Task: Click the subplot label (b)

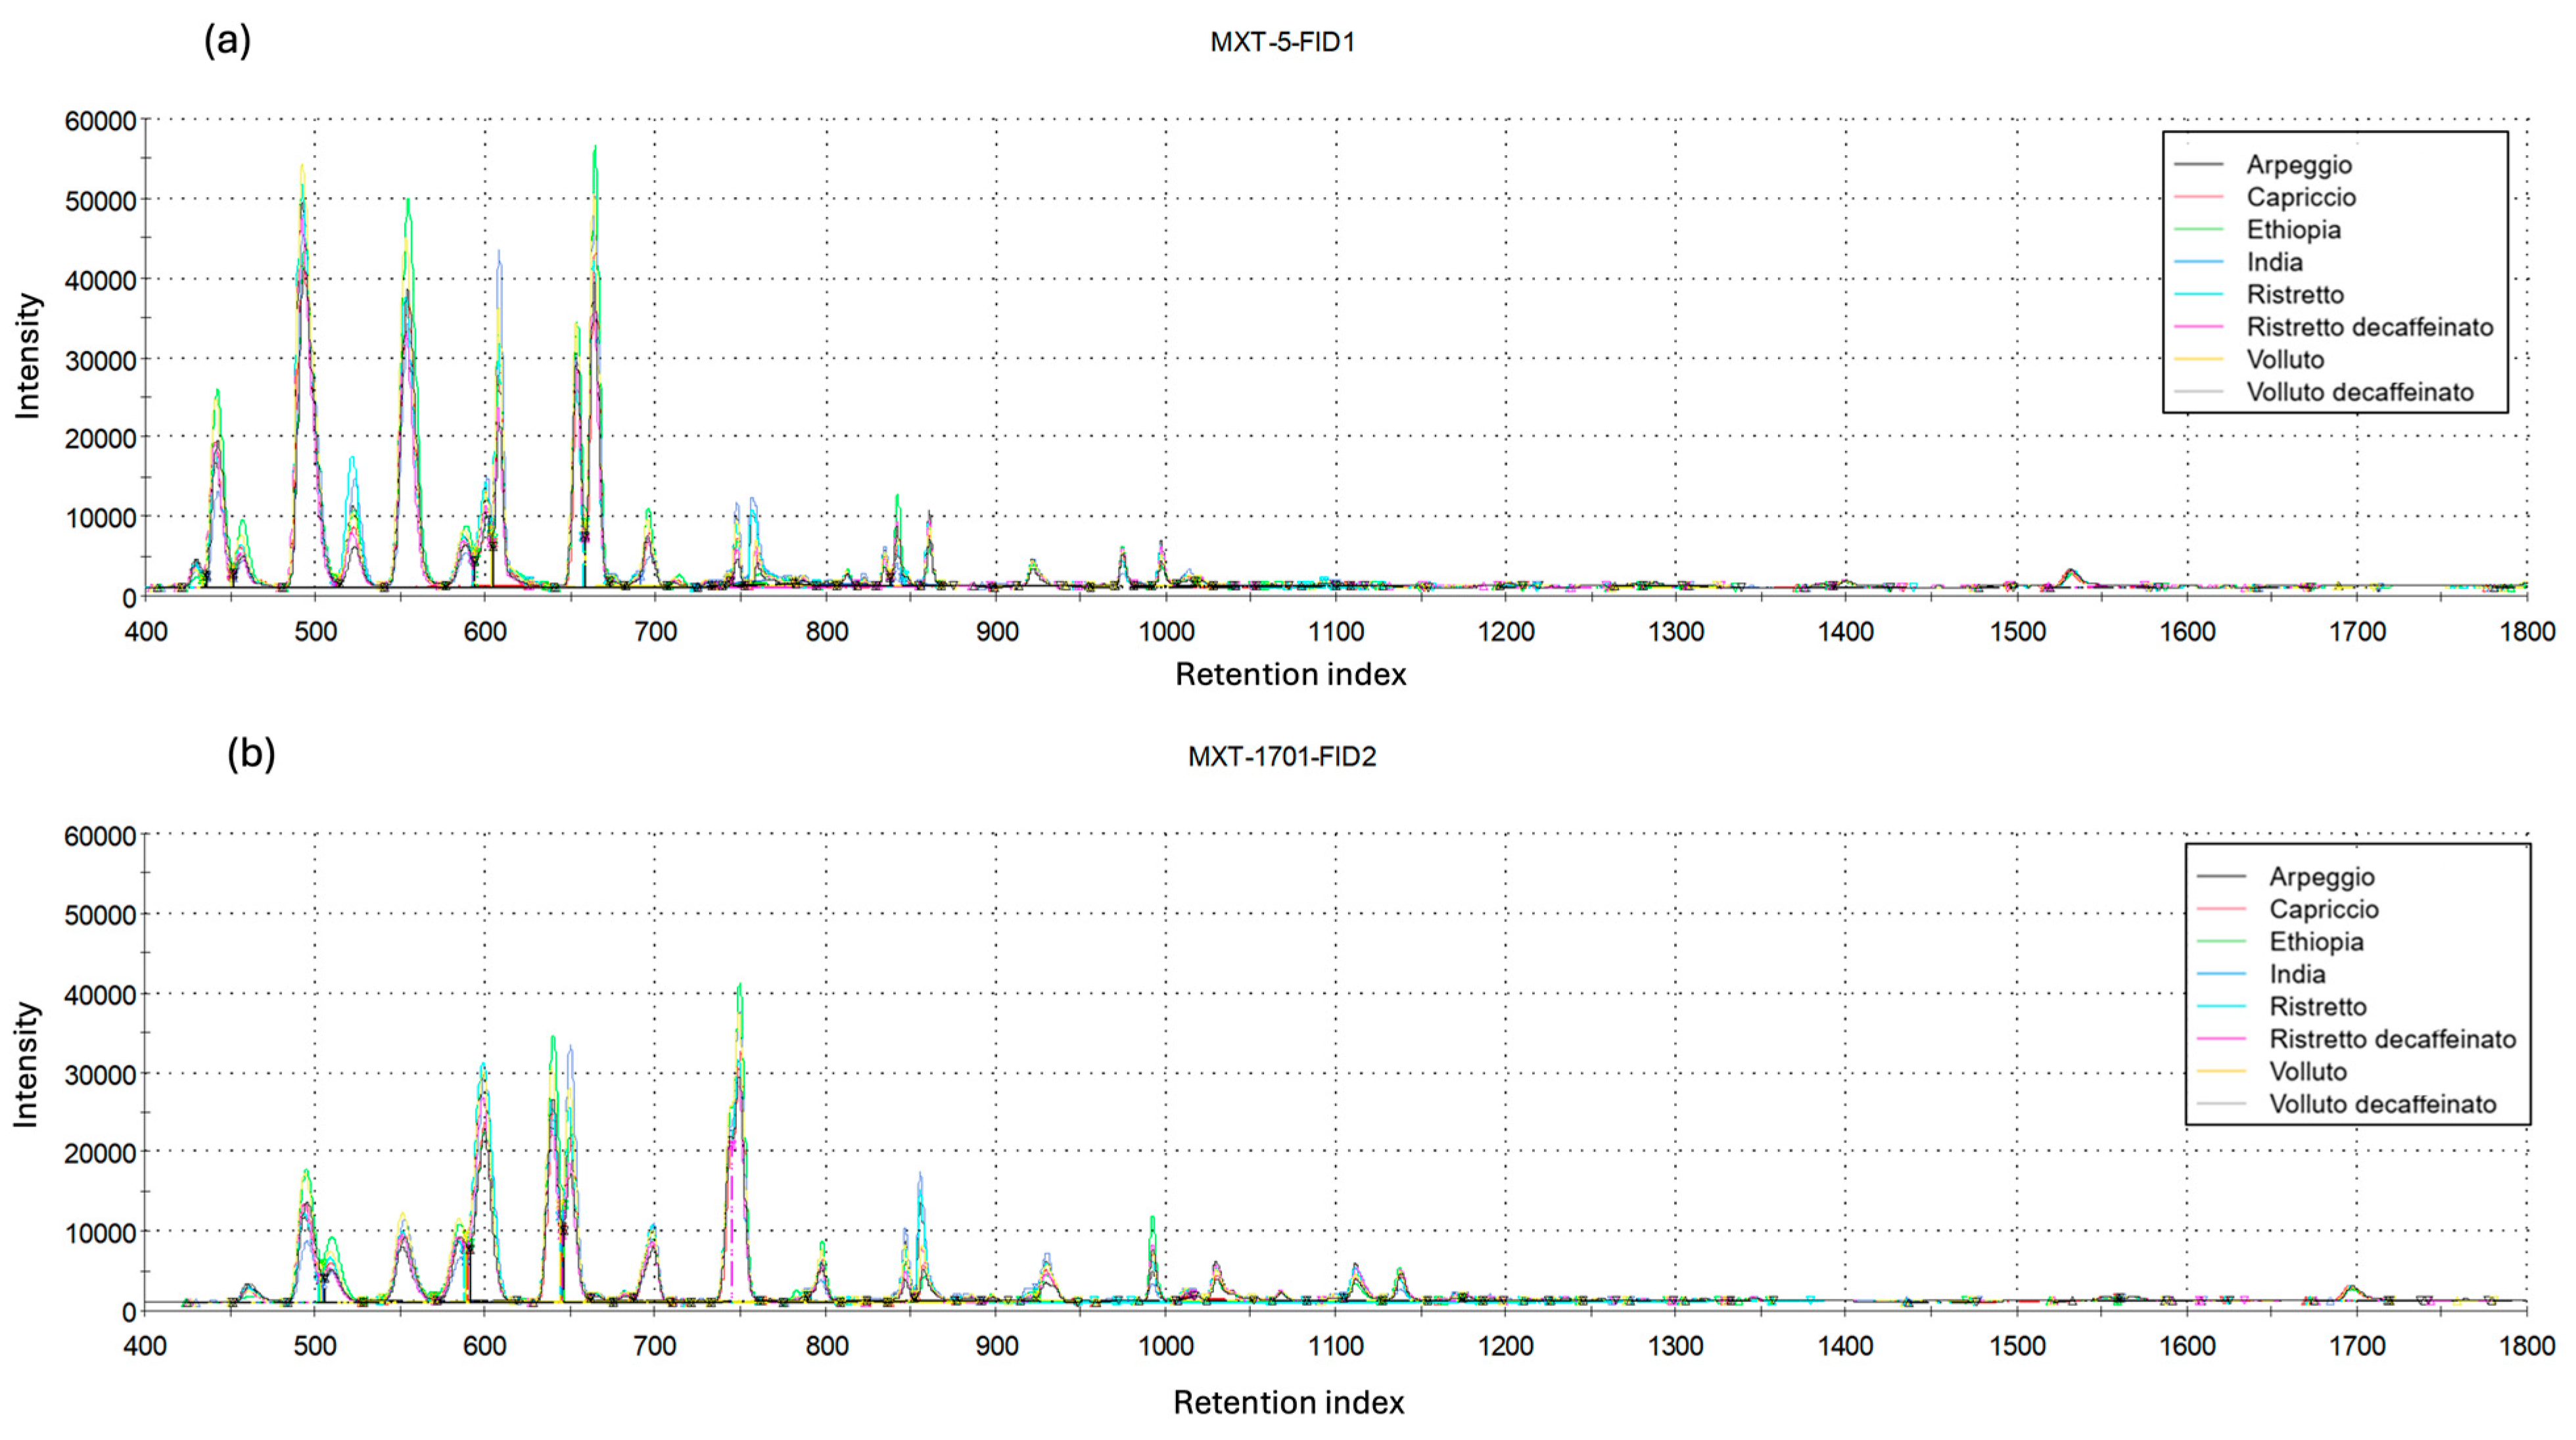Action: [250, 755]
